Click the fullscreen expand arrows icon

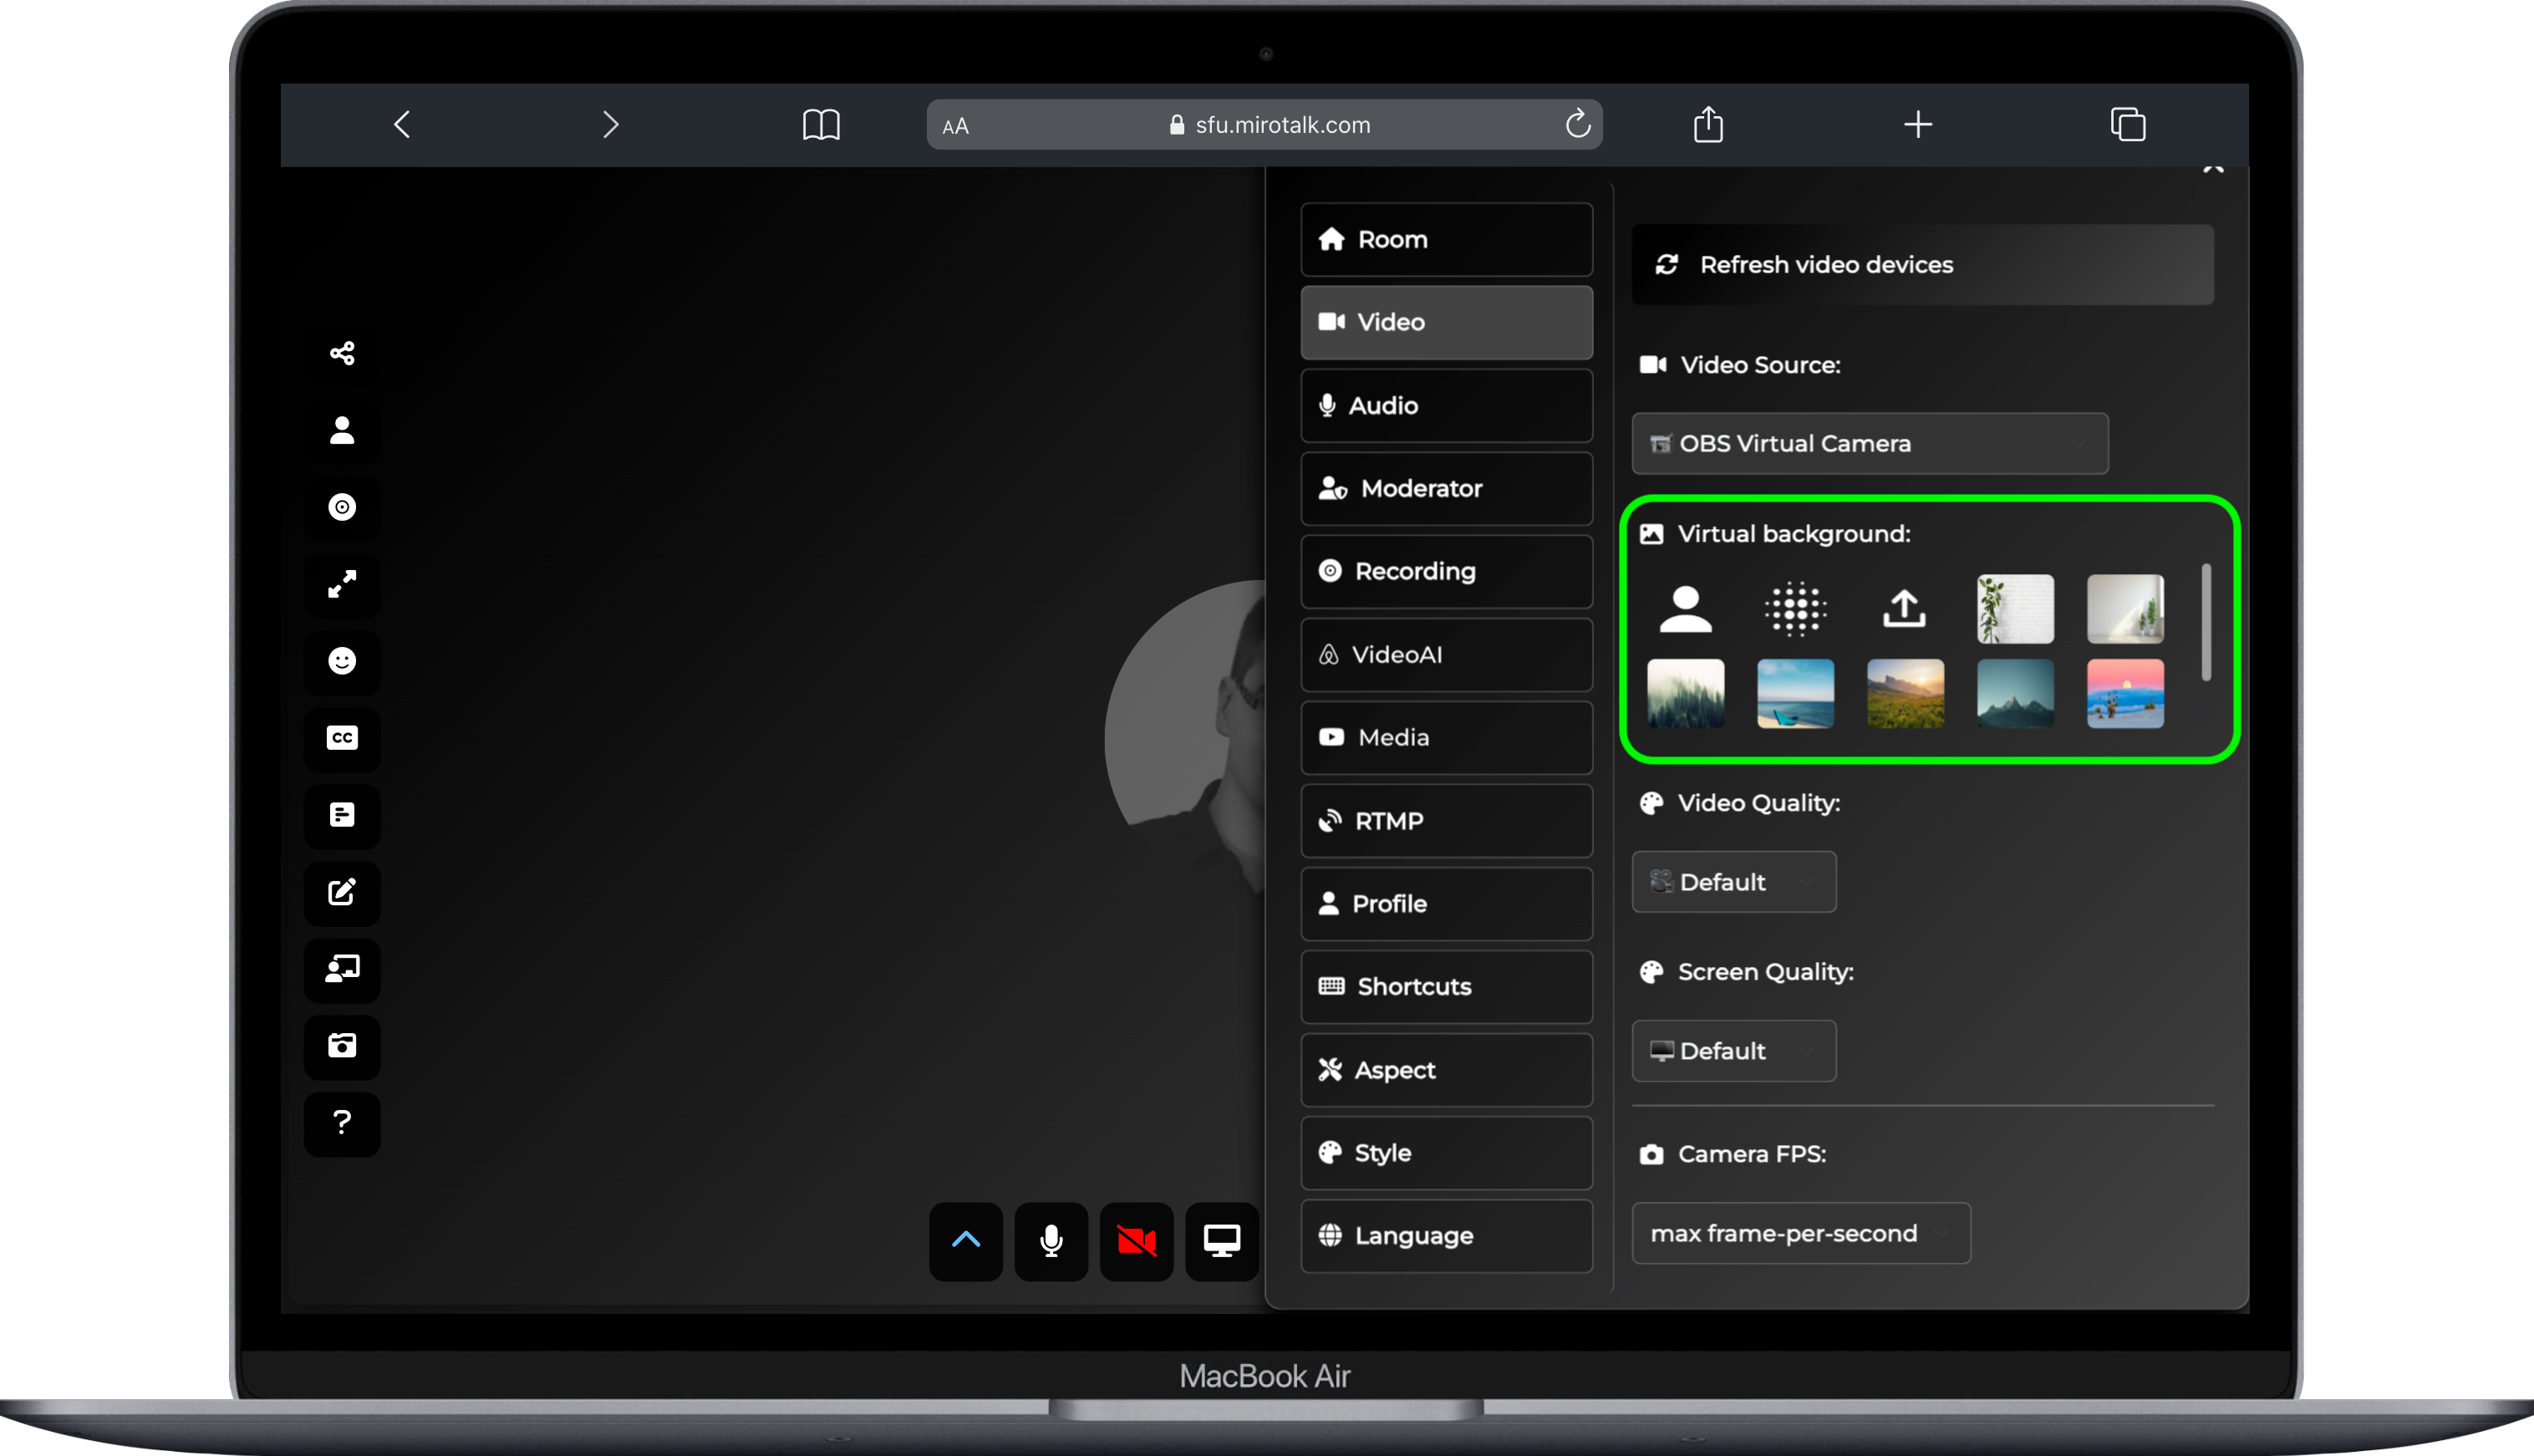[x=342, y=584]
